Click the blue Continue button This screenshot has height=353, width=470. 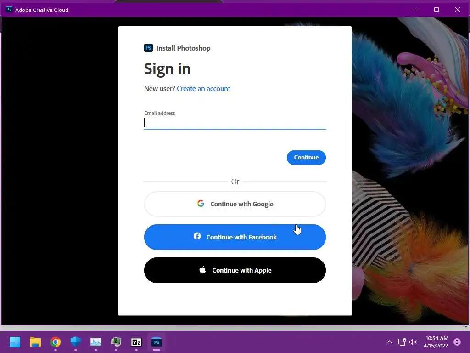point(306,158)
